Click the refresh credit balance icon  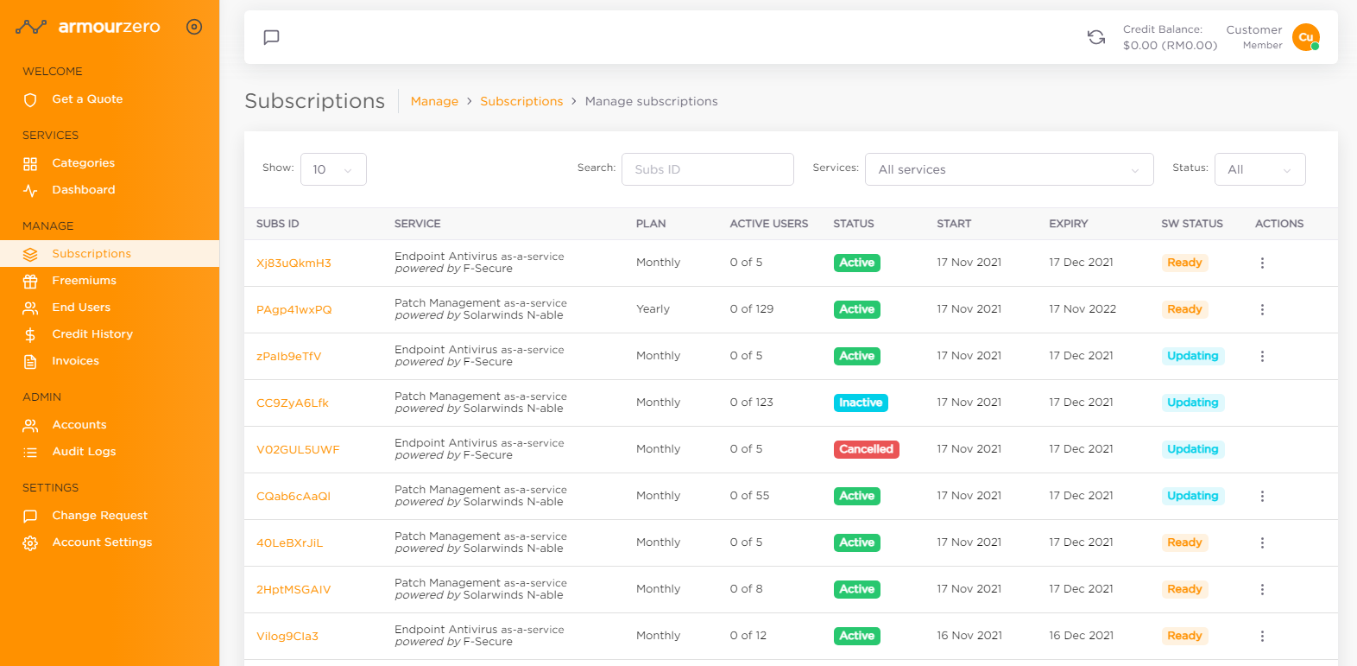pyautogui.click(x=1096, y=37)
